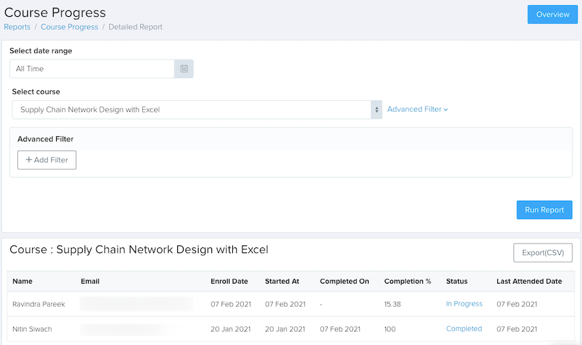Click Ravindra Pareek's blurred email cell
Image resolution: width=582 pixels, height=345 pixels.
(x=136, y=304)
